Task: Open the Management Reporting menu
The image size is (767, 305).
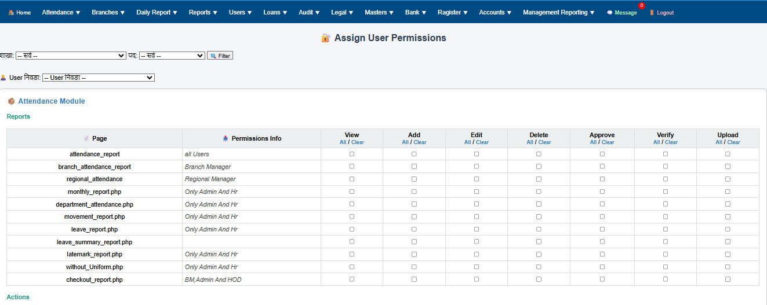Action: point(558,13)
